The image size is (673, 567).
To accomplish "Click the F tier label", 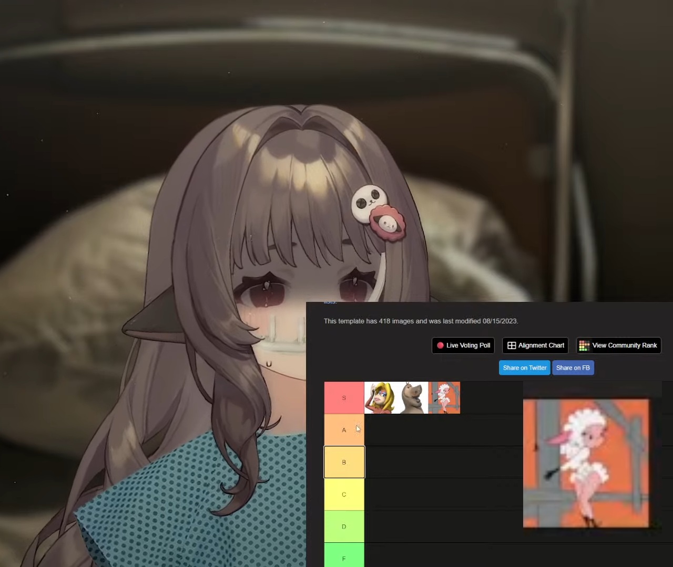I will [x=344, y=555].
